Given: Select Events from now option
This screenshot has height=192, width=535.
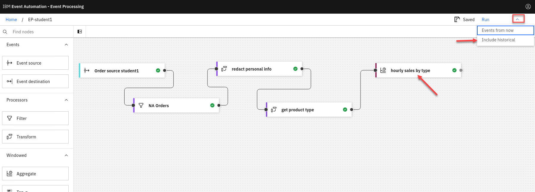Looking at the screenshot, I should click(505, 30).
